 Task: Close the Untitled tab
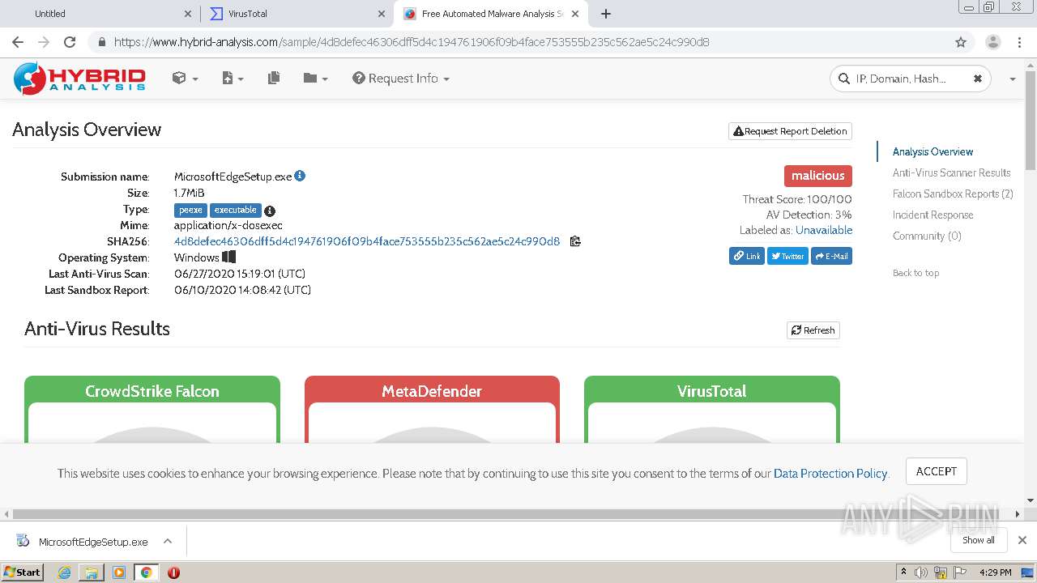(x=187, y=14)
